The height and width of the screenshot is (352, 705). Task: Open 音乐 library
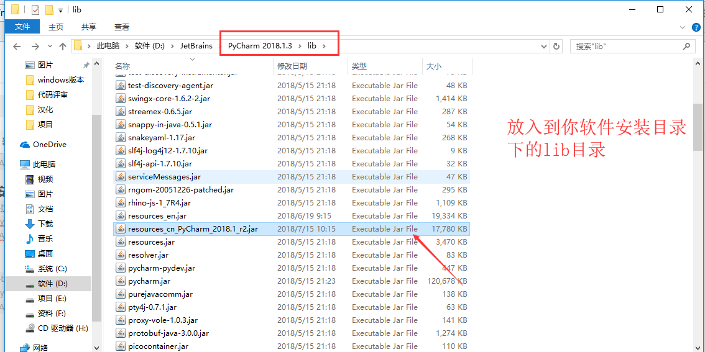point(45,238)
